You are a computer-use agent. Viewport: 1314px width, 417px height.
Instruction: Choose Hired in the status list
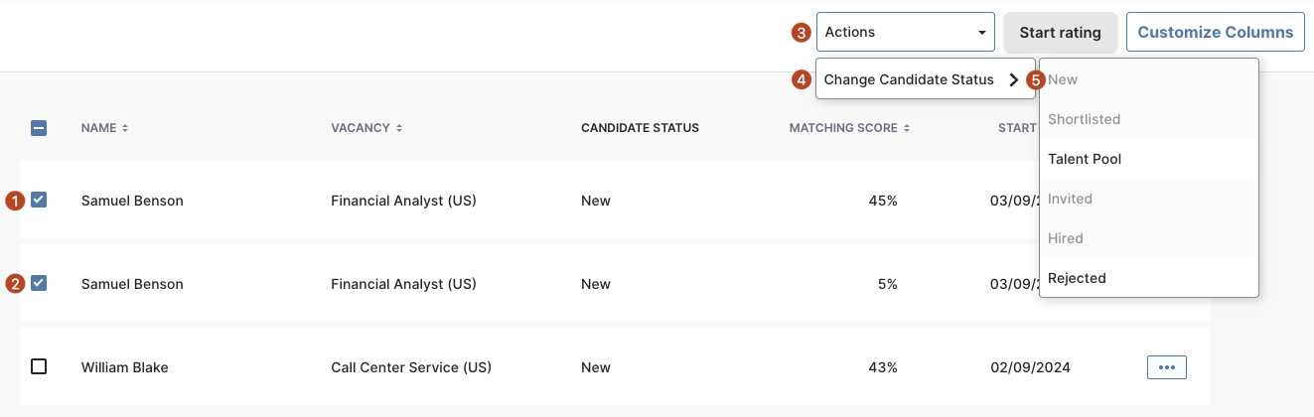[x=1066, y=238]
